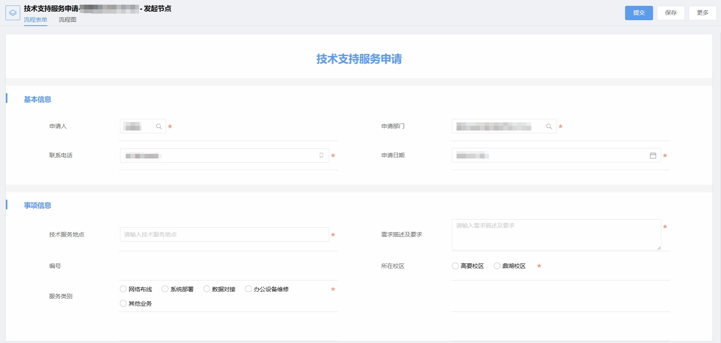Click the workflow layers icon in header
721x343 pixels.
point(13,13)
